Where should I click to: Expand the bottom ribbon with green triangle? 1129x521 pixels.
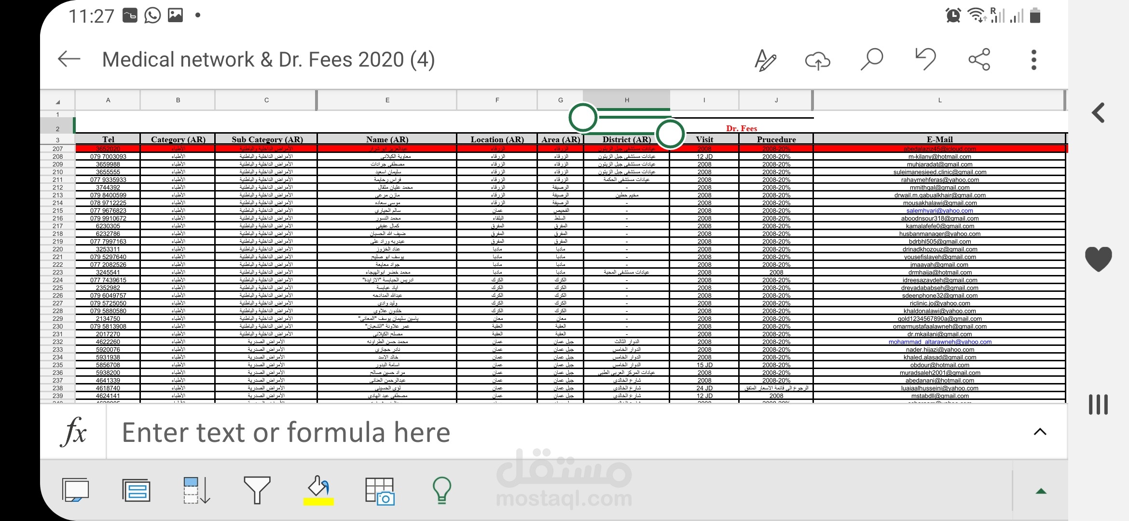coord(1041,491)
